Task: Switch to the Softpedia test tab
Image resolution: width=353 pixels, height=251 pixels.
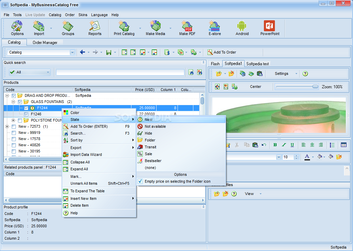Action: [x=258, y=64]
